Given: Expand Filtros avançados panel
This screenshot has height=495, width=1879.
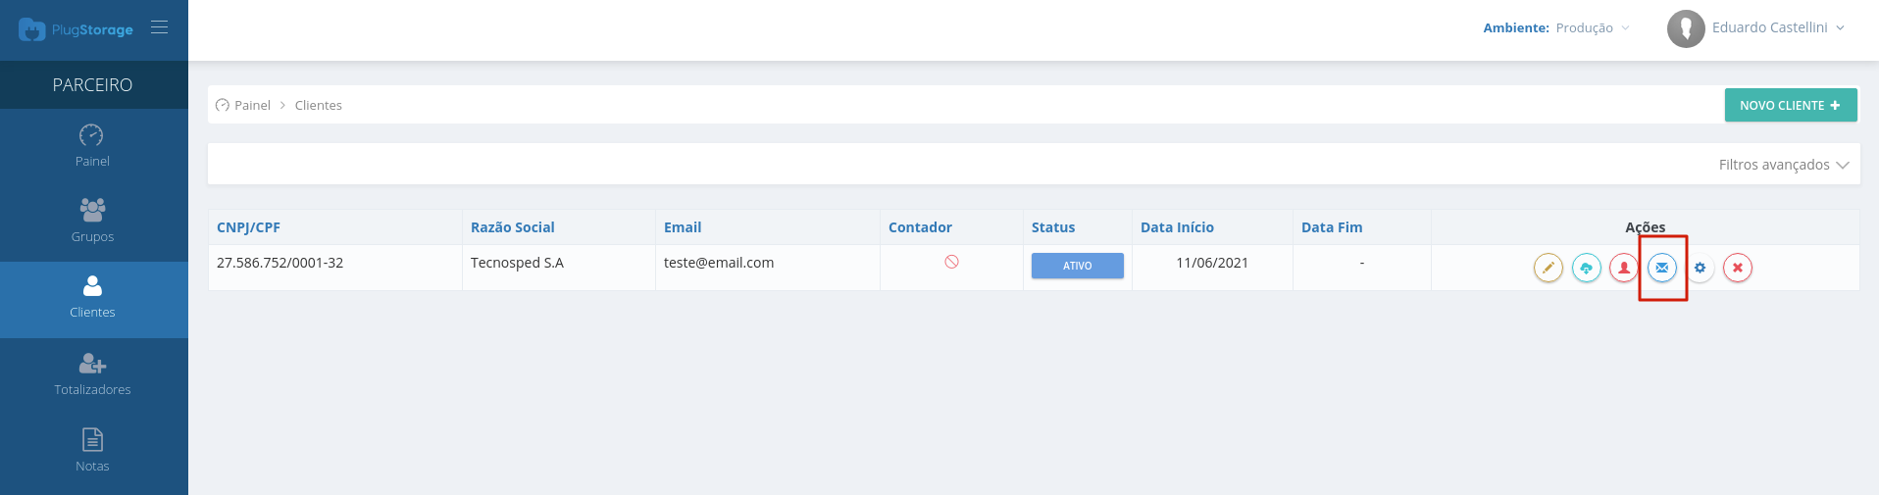Looking at the screenshot, I should [x=1784, y=165].
